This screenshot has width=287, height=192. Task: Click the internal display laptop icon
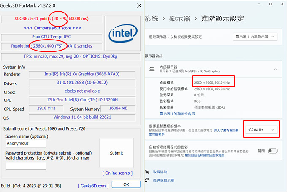[x=152, y=69]
